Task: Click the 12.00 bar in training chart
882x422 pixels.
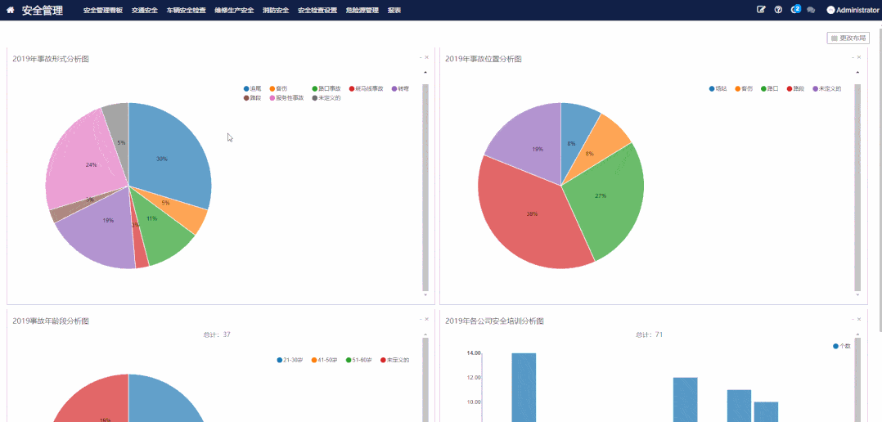Action: coord(685,400)
